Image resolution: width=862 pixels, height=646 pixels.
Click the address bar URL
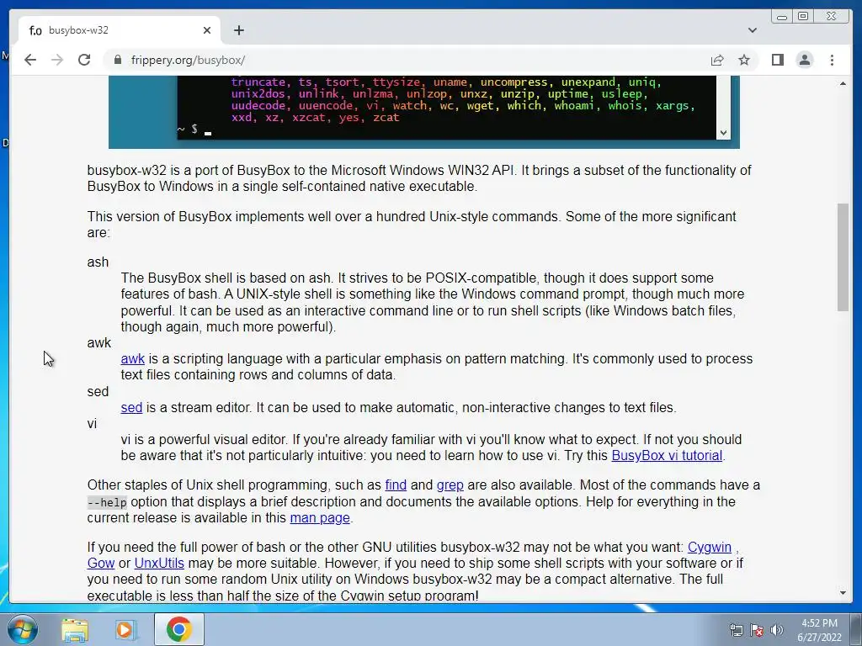click(188, 60)
